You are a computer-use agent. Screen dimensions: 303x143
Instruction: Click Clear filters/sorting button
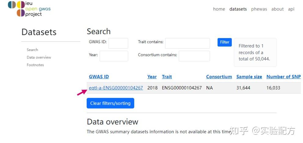(110, 103)
